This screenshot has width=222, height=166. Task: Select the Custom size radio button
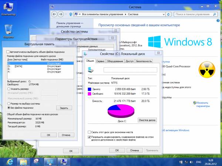click(9, 89)
